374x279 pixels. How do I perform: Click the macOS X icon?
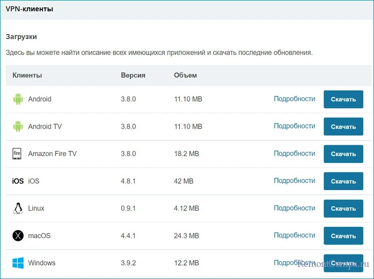[18, 236]
